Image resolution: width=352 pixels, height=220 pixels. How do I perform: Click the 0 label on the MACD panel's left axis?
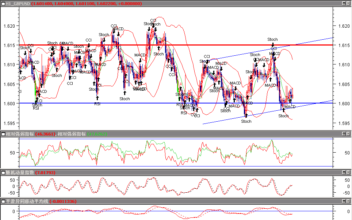(x=14, y=211)
